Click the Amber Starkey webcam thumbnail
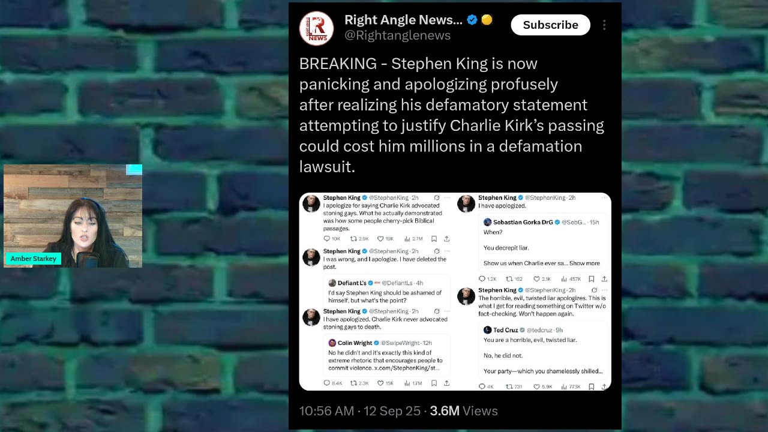 click(x=73, y=216)
